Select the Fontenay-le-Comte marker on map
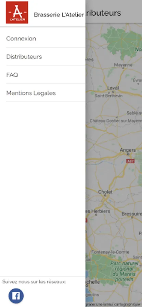Screen dimensions: 142x307 click(x=110, y=255)
